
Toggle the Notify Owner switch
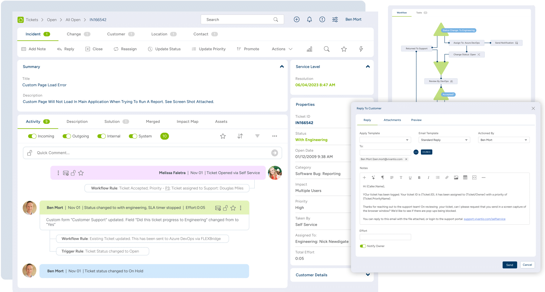(x=363, y=246)
